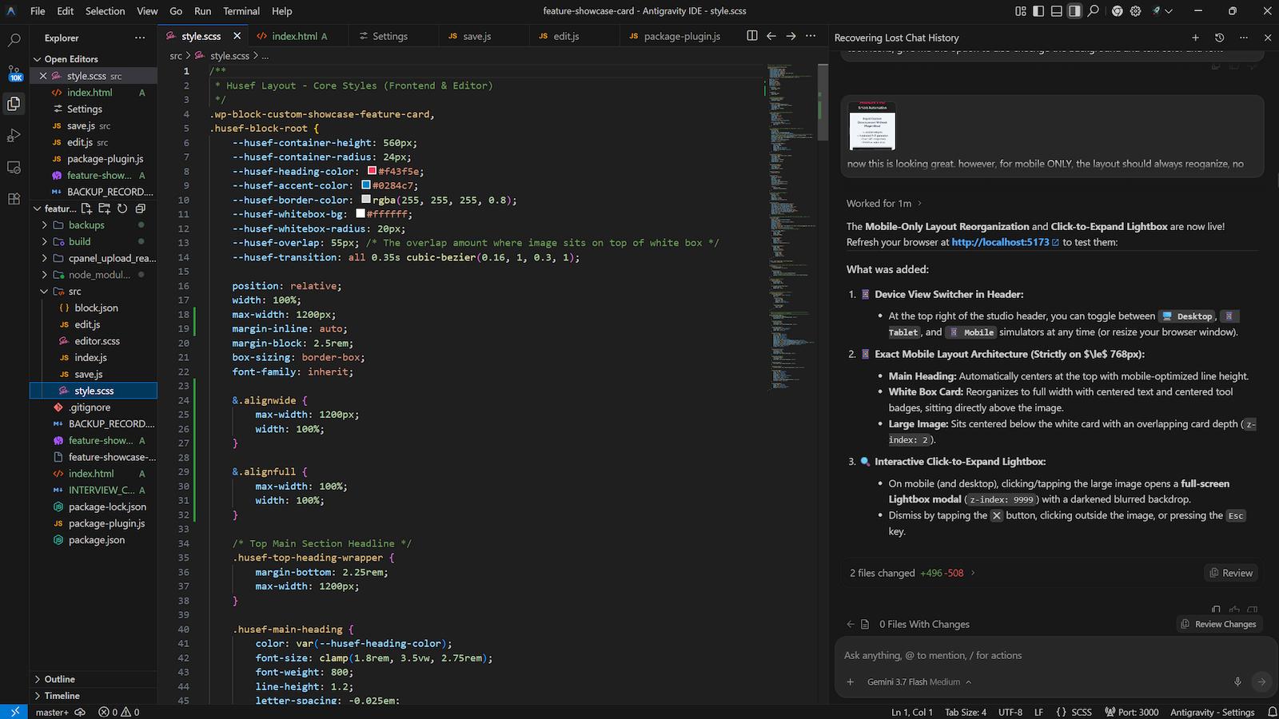Open the Search view in the activity bar
Image resolution: width=1279 pixels, height=719 pixels.
tap(14, 39)
